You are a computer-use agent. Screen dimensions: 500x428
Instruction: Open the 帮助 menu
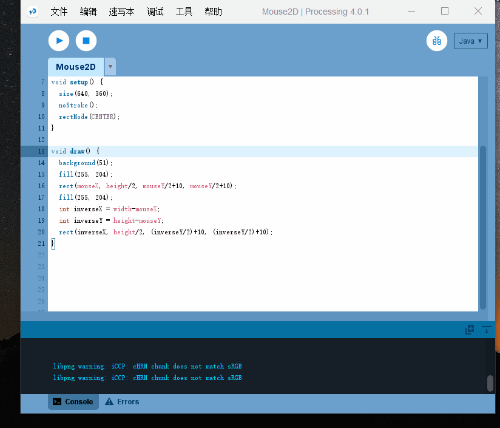(x=213, y=11)
